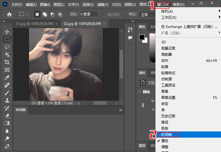Viewport: 221px width, 152px height.
Task: Switch to the 01.jpg document tab
Action: [37, 24]
